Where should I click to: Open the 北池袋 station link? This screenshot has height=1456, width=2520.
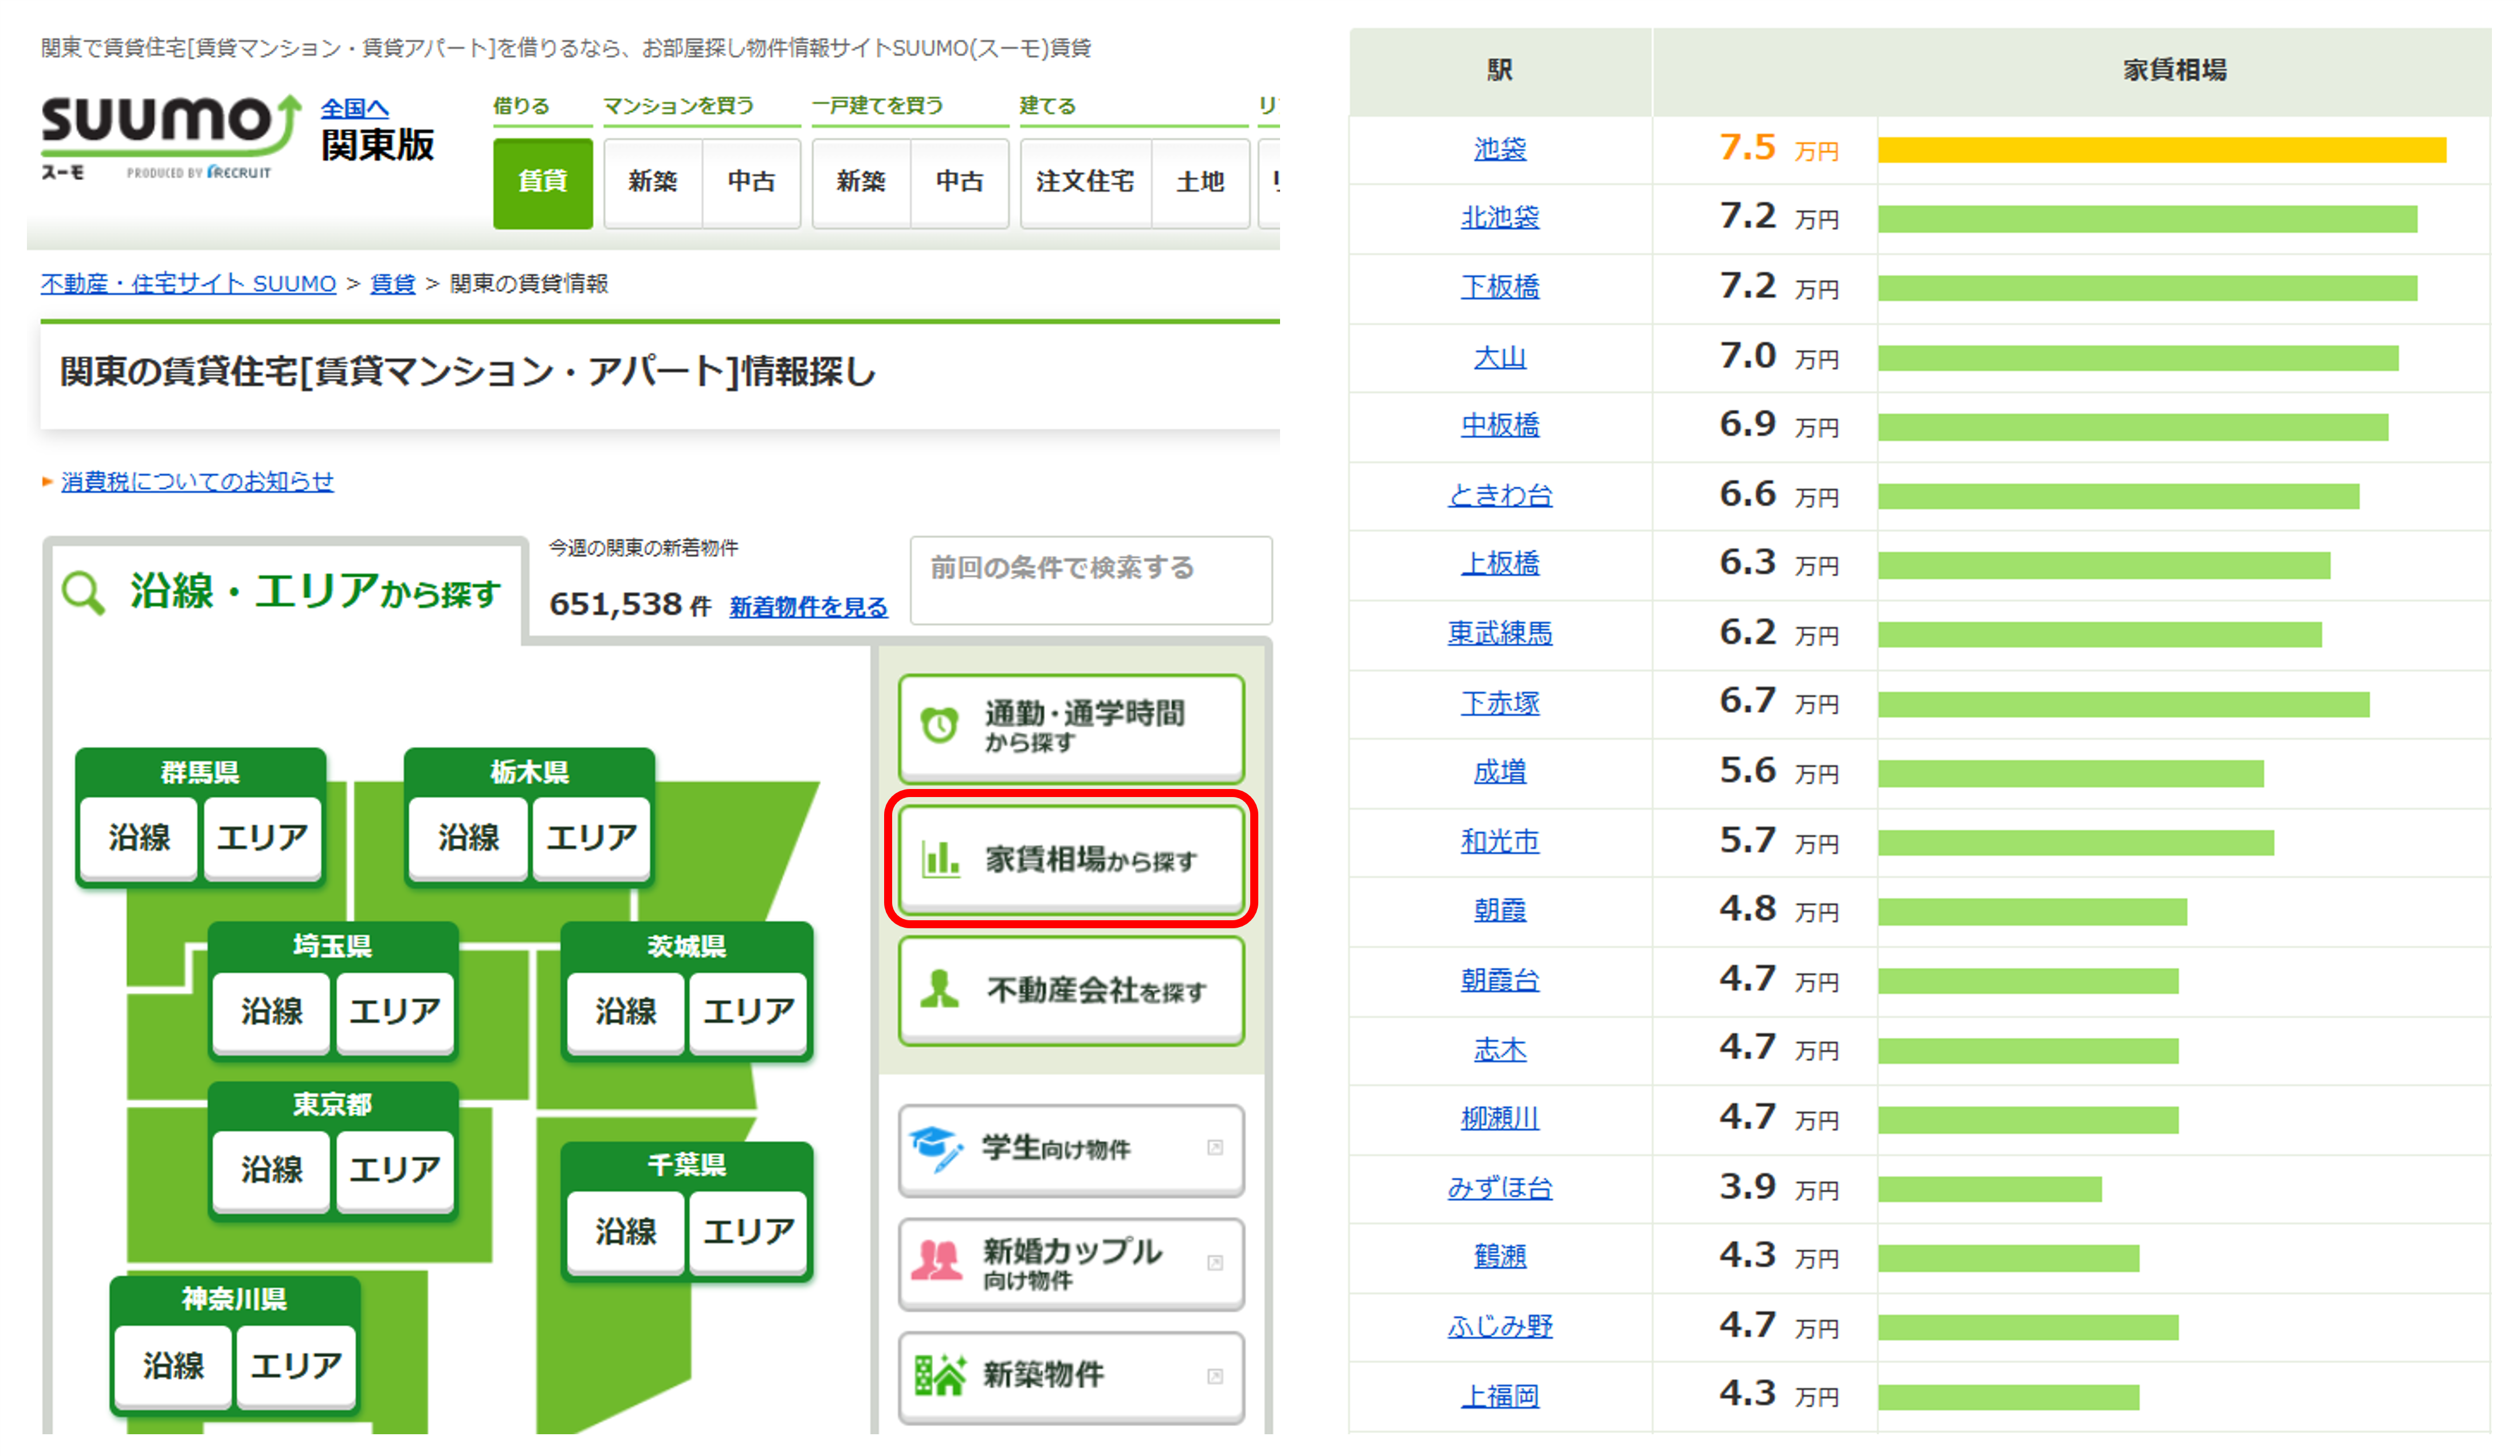coord(1499,218)
